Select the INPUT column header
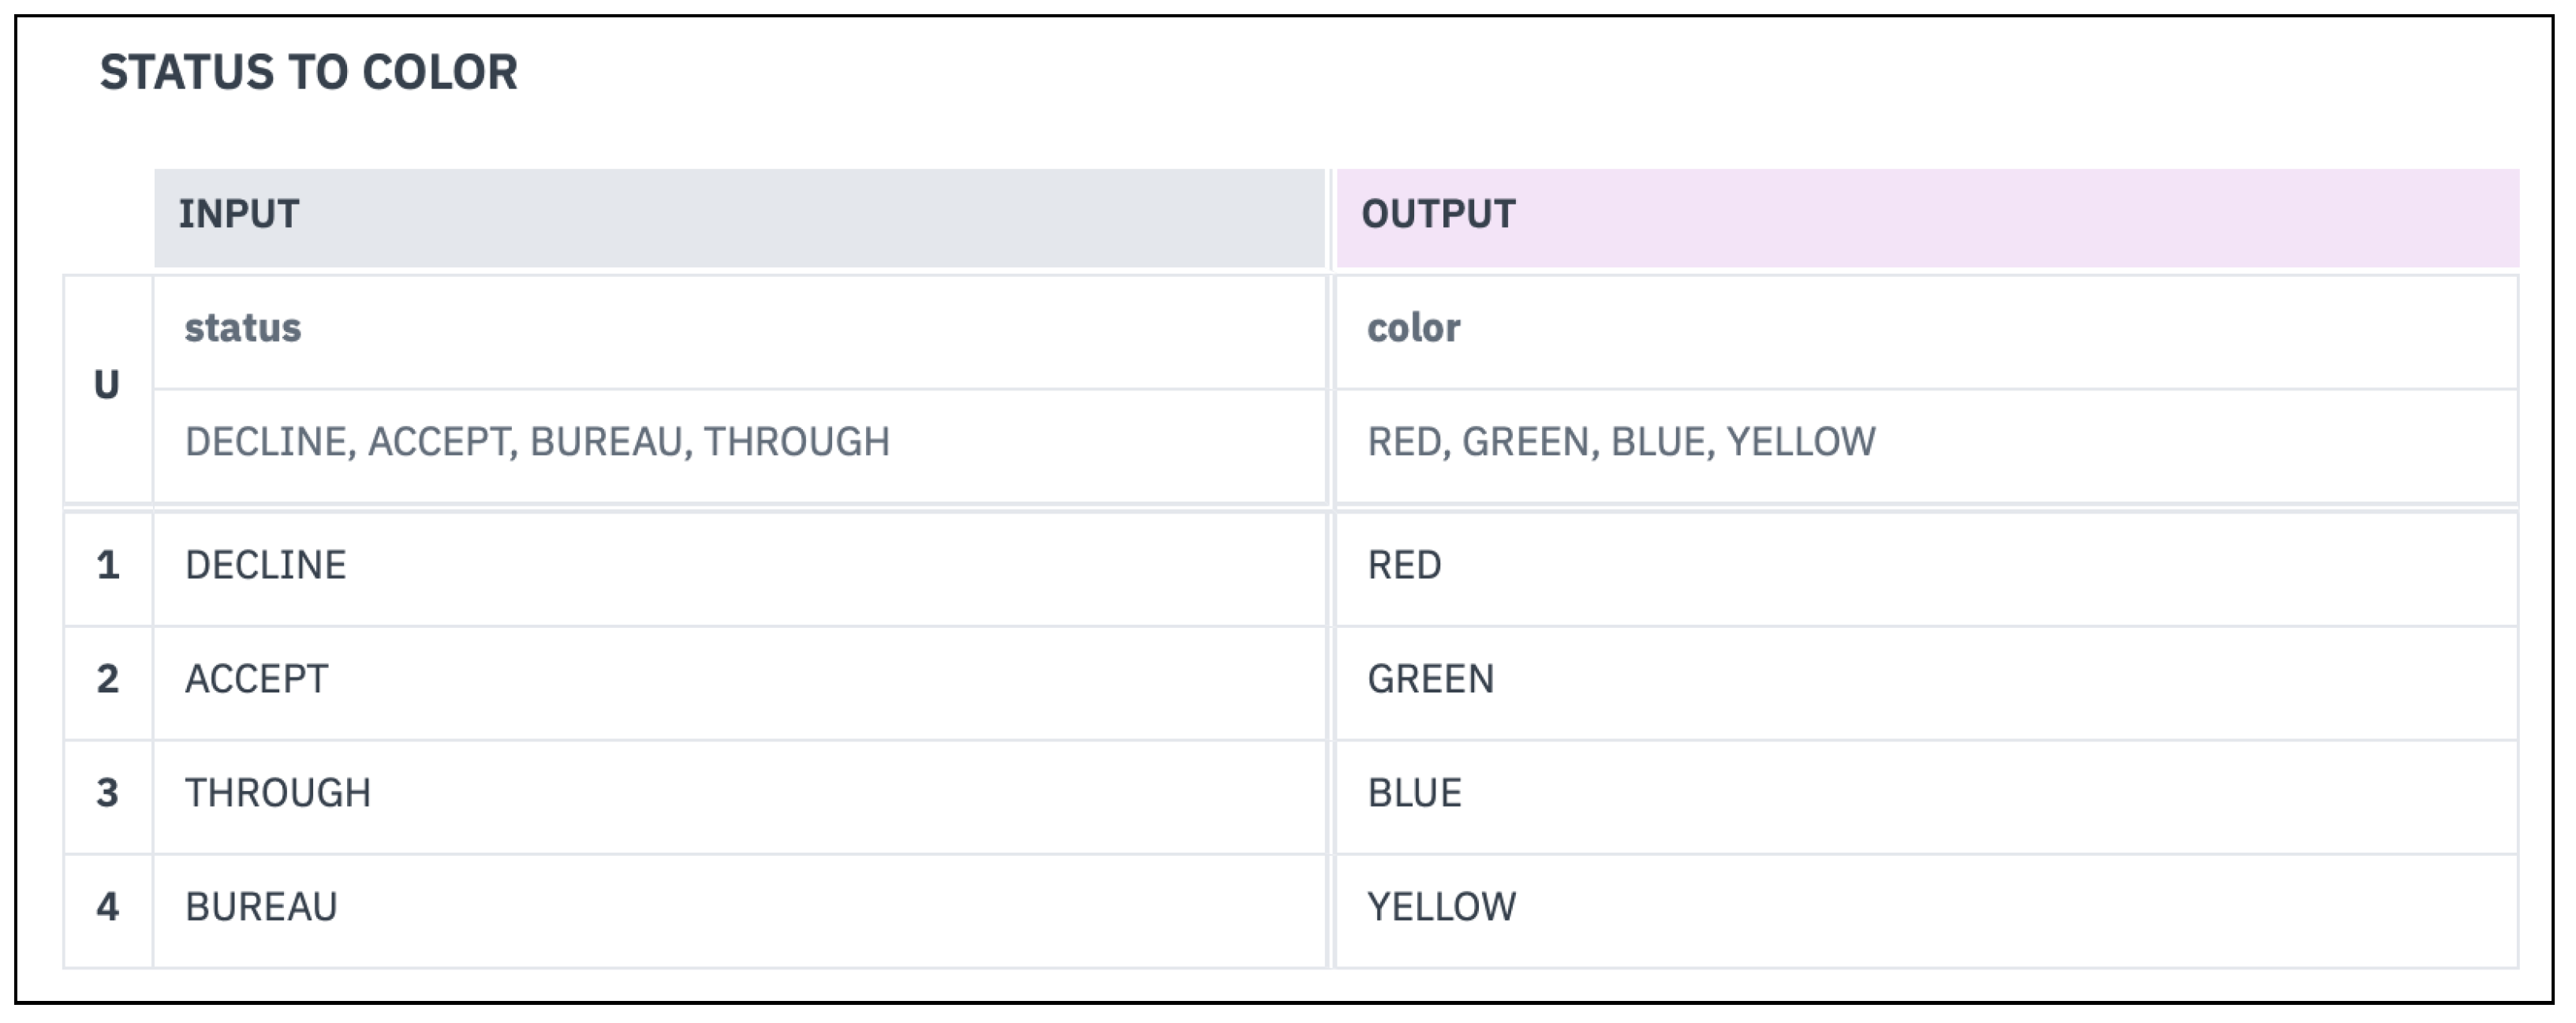The height and width of the screenshot is (1023, 2576). pos(739,216)
